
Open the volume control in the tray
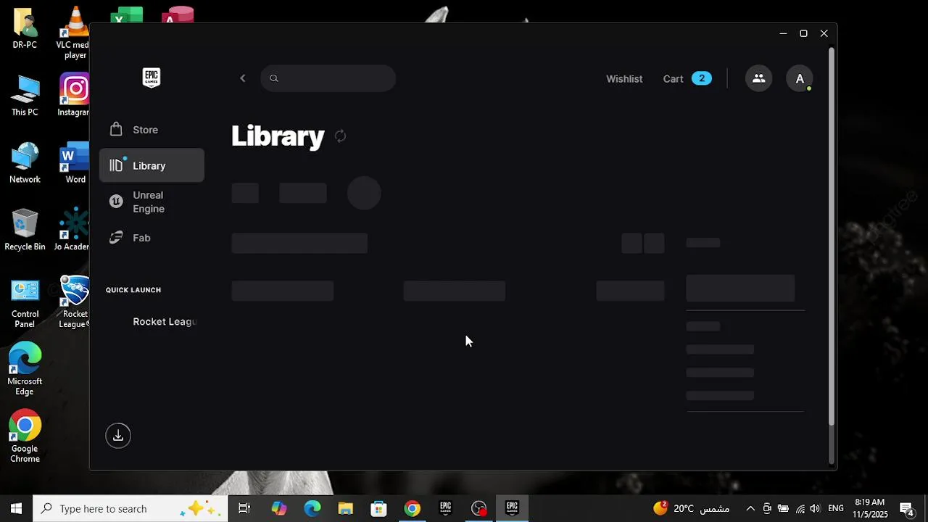815,508
